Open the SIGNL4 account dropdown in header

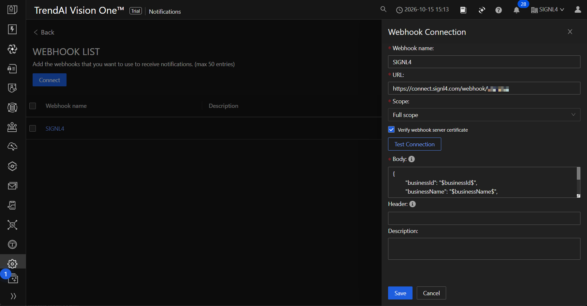(548, 10)
